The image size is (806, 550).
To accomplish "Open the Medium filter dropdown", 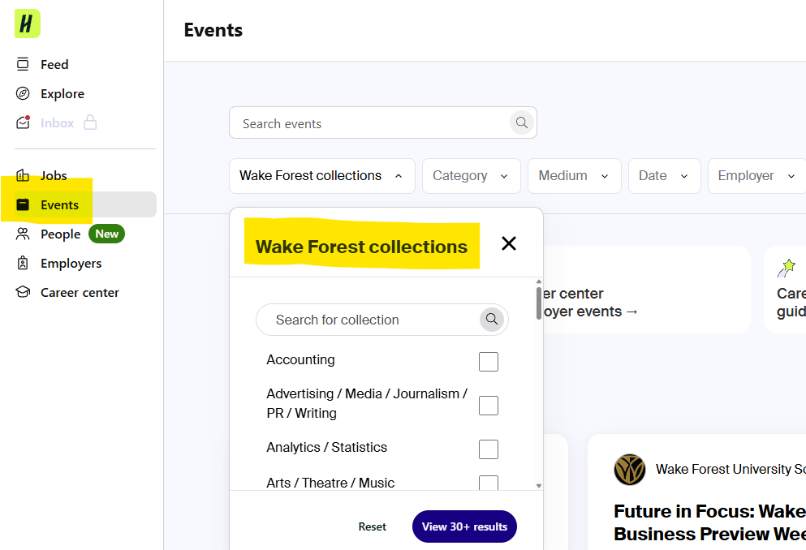I will click(574, 176).
